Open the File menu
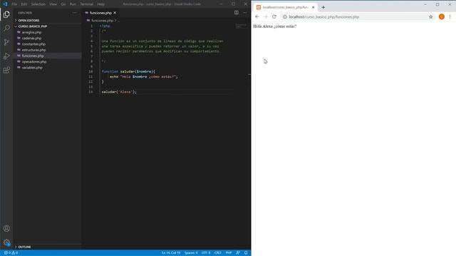 (14, 4)
